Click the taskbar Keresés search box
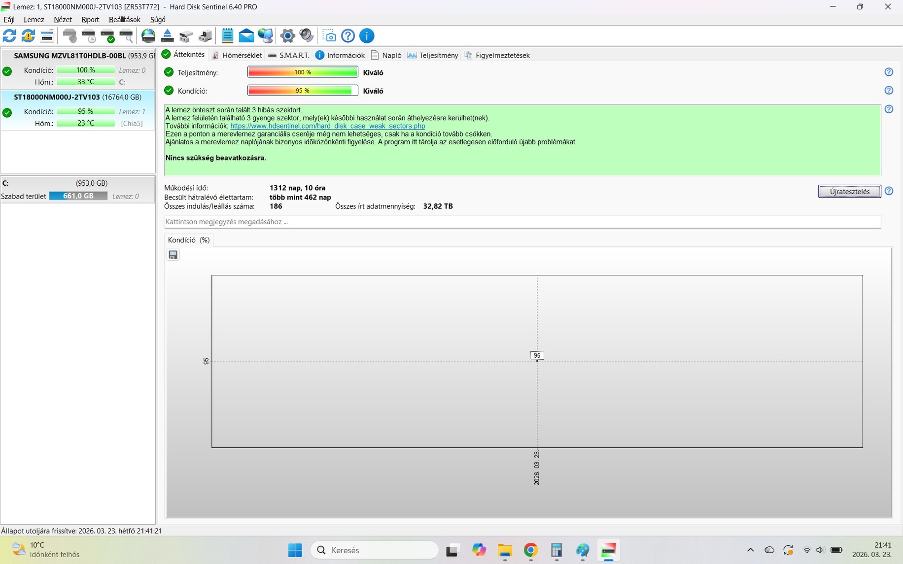Screen dimensions: 903x564 point(375,550)
